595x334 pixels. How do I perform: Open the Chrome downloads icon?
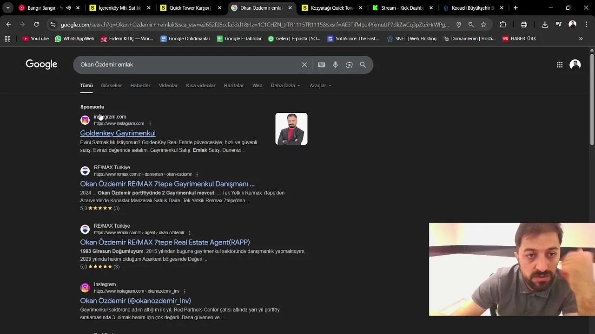545,25
